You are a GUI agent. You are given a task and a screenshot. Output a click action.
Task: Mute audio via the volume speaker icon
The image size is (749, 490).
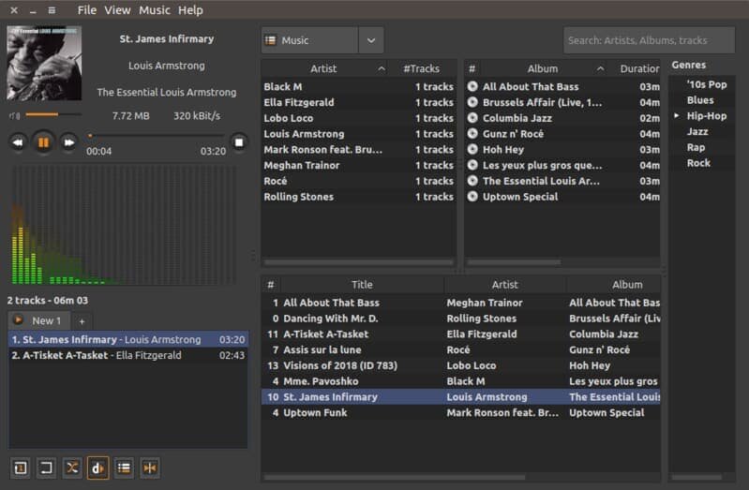[15, 115]
